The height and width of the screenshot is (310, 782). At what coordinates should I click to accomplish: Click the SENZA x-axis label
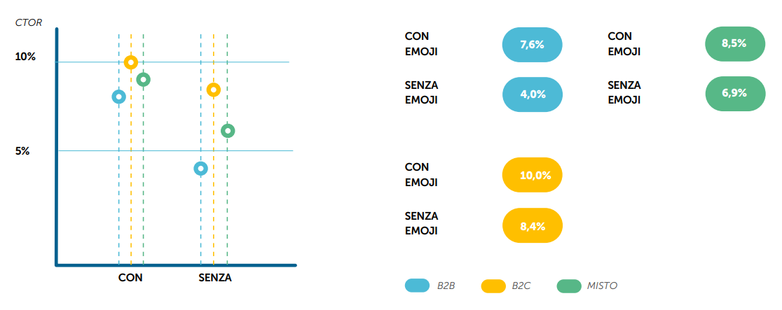pos(215,278)
